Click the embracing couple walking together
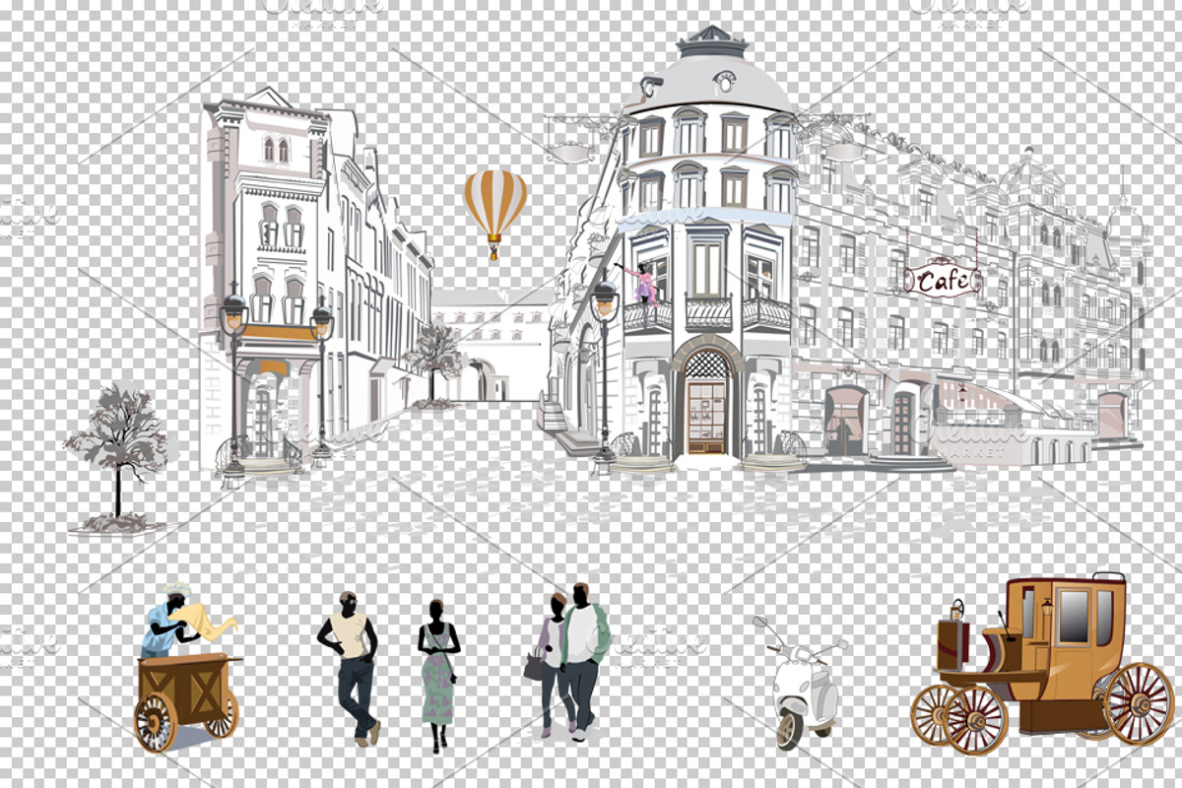The width and height of the screenshot is (1182, 788). click(x=571, y=660)
